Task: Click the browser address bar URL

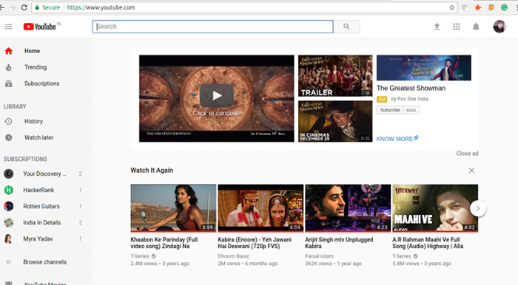Action: point(101,7)
